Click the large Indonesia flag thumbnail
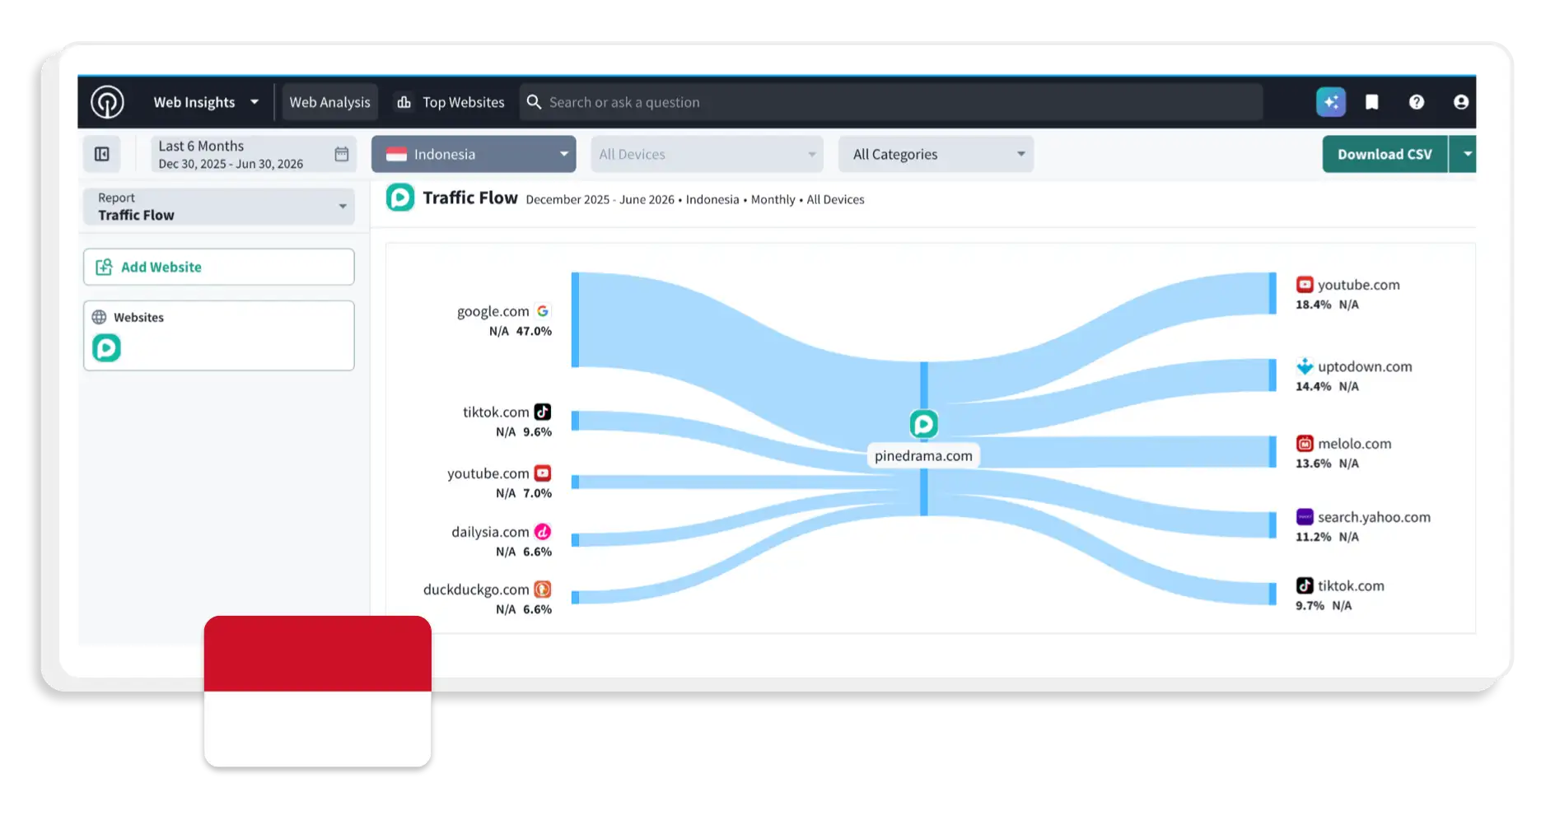Viewport: 1555px width, 820px height. 317,691
